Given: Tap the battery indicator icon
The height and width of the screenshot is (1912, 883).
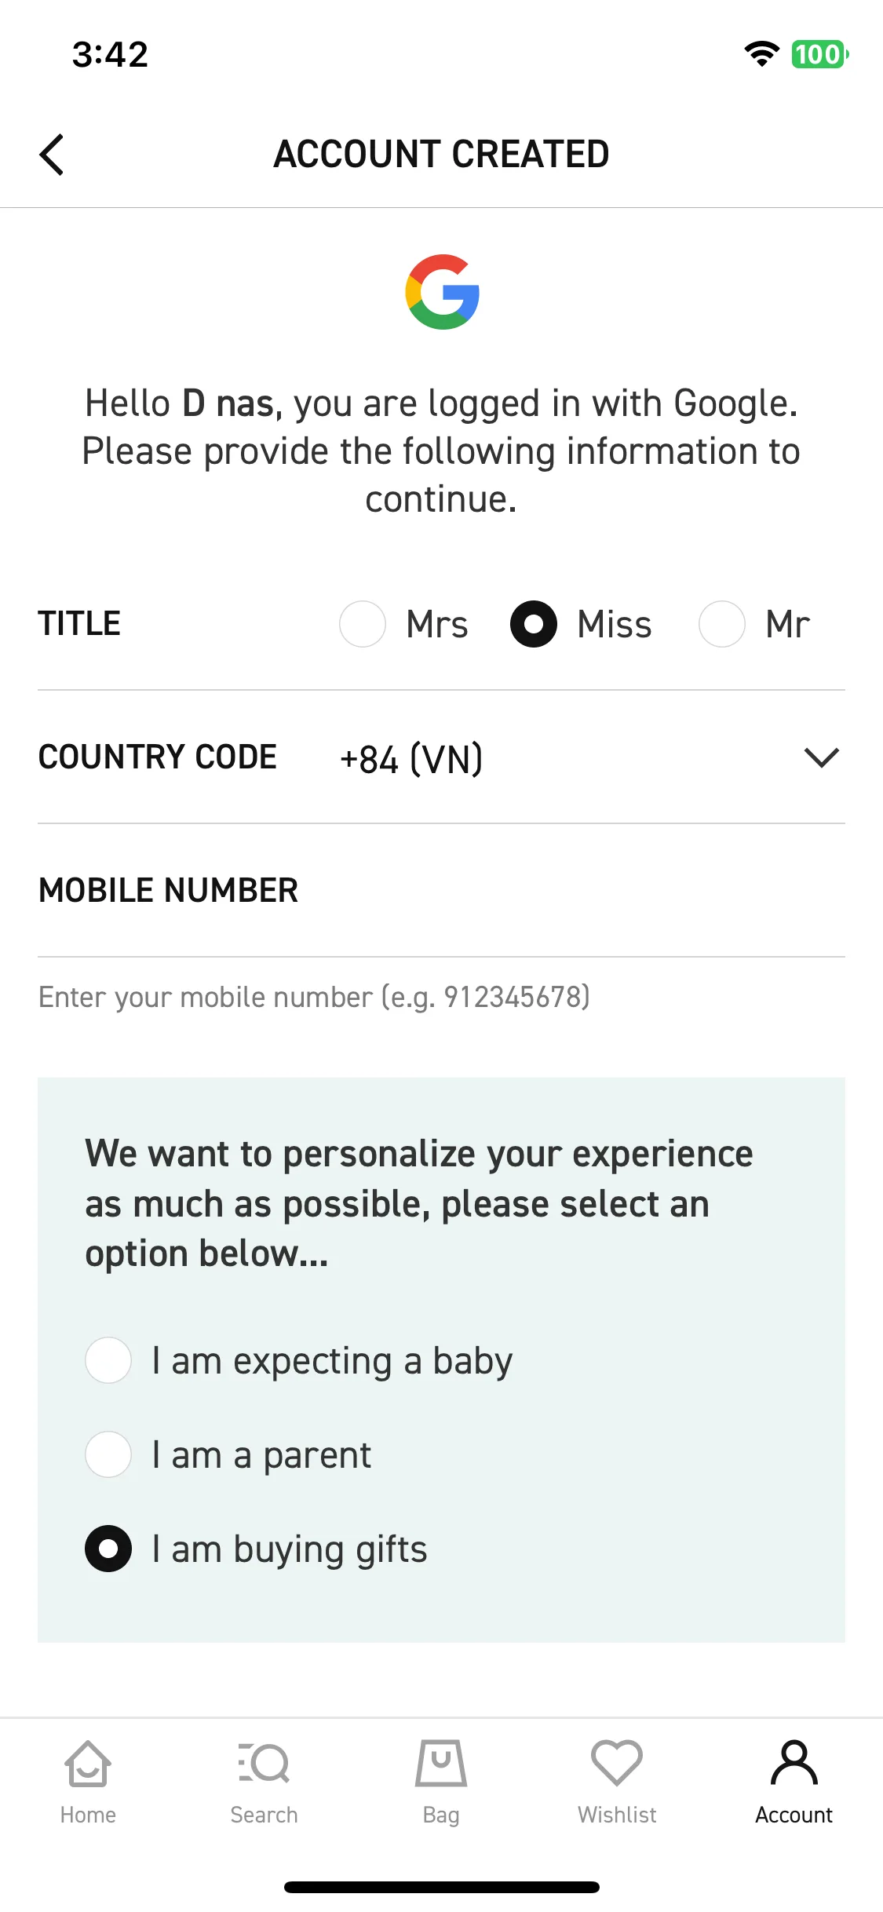Looking at the screenshot, I should tap(819, 54).
